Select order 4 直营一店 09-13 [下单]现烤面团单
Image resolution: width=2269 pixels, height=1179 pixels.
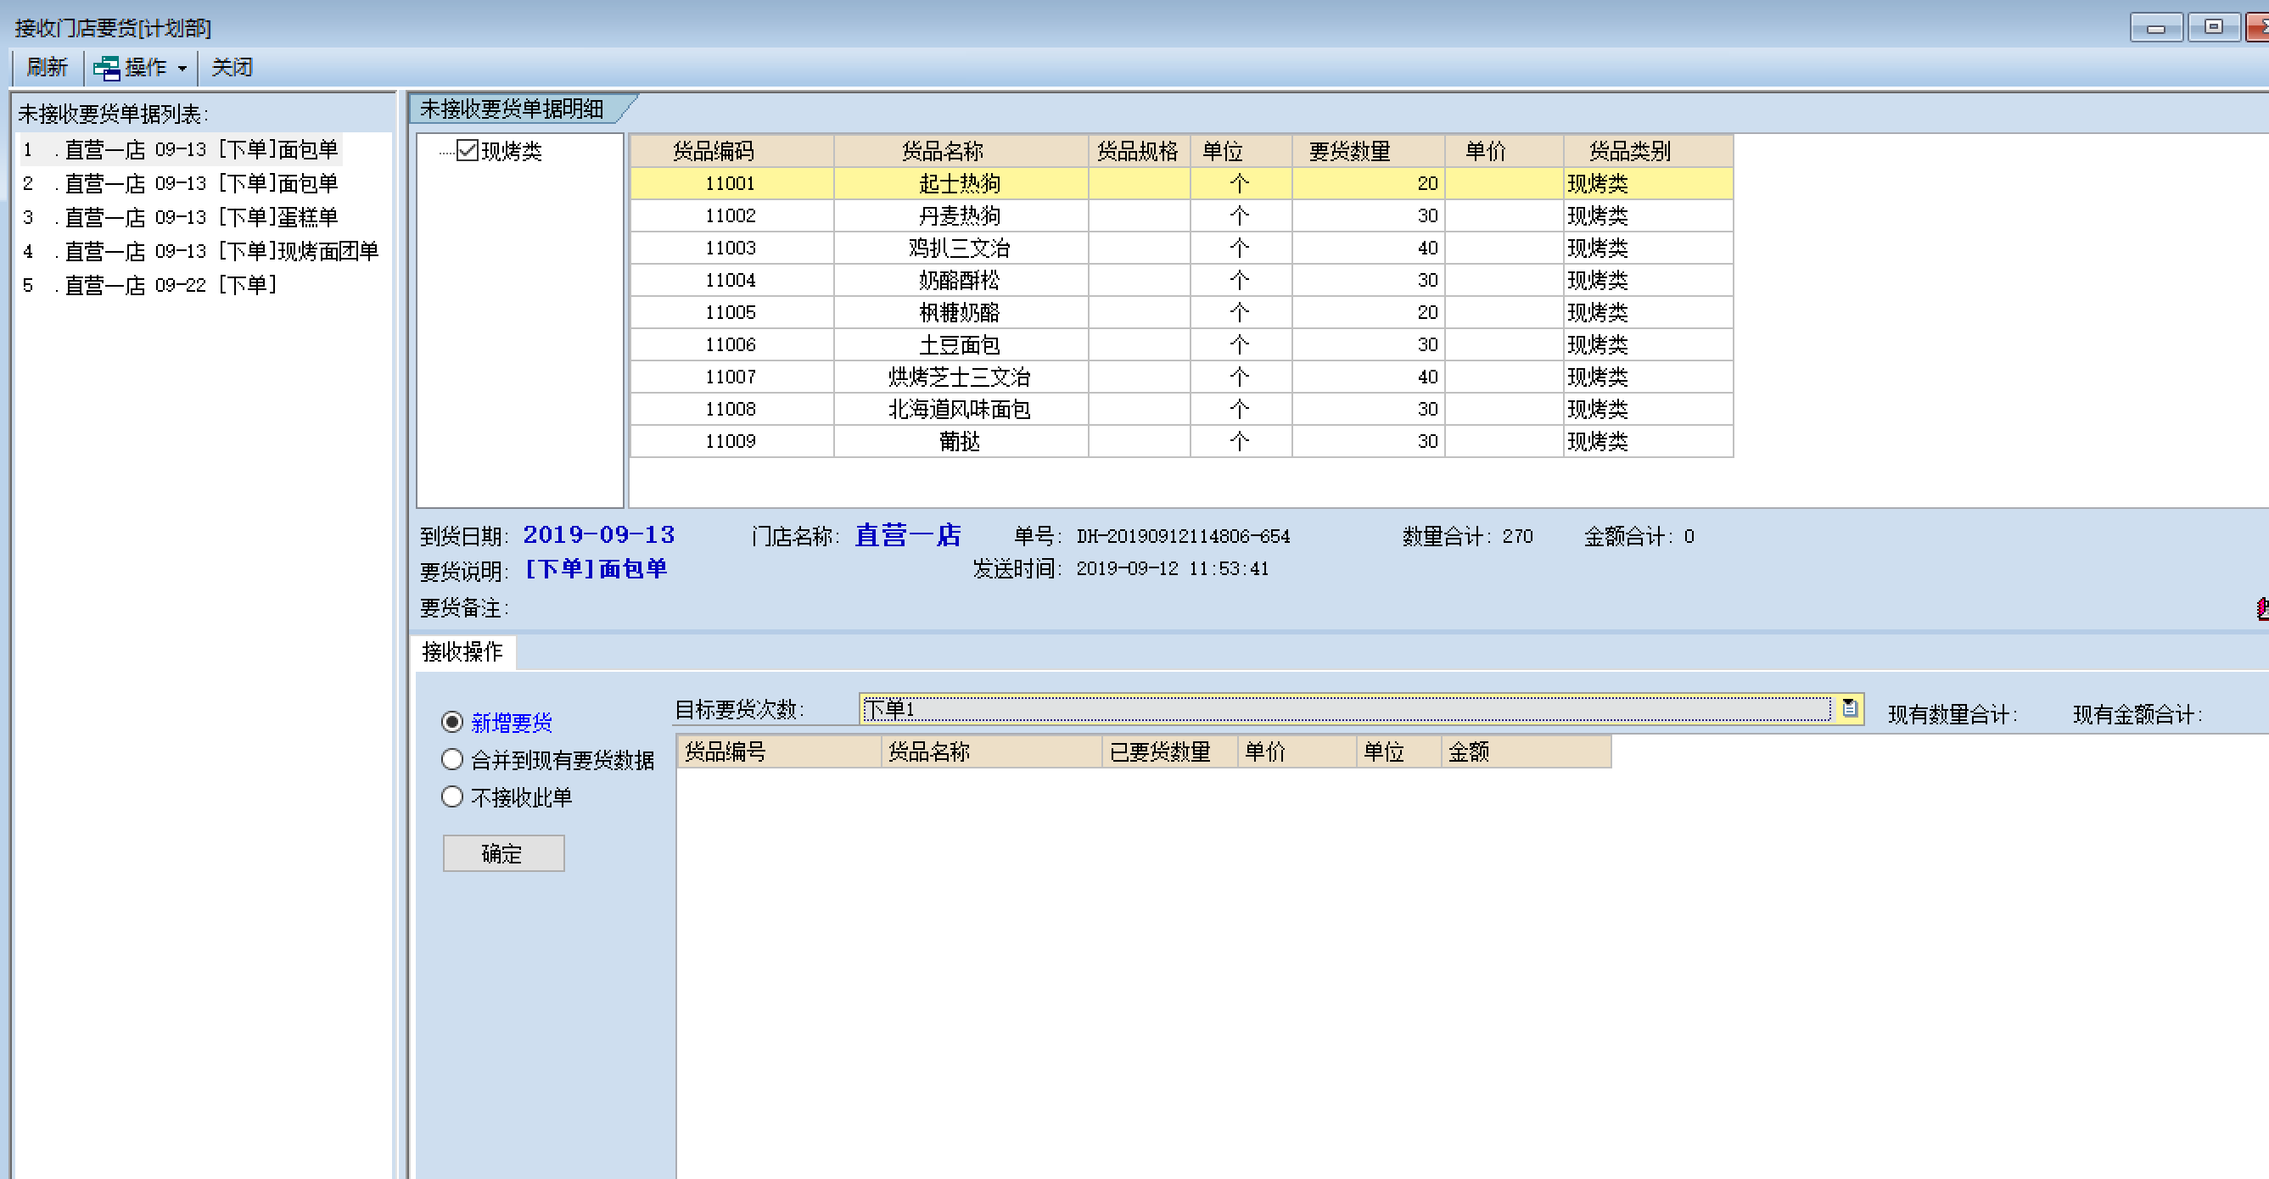point(201,251)
